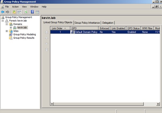
Task: Select Group Policy Results tree item
Action: (24, 38)
